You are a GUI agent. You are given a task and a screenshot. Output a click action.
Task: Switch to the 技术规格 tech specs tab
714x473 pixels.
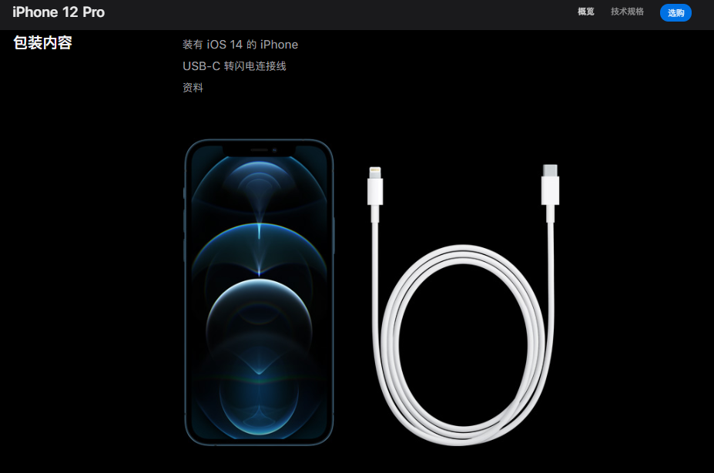pyautogui.click(x=627, y=12)
